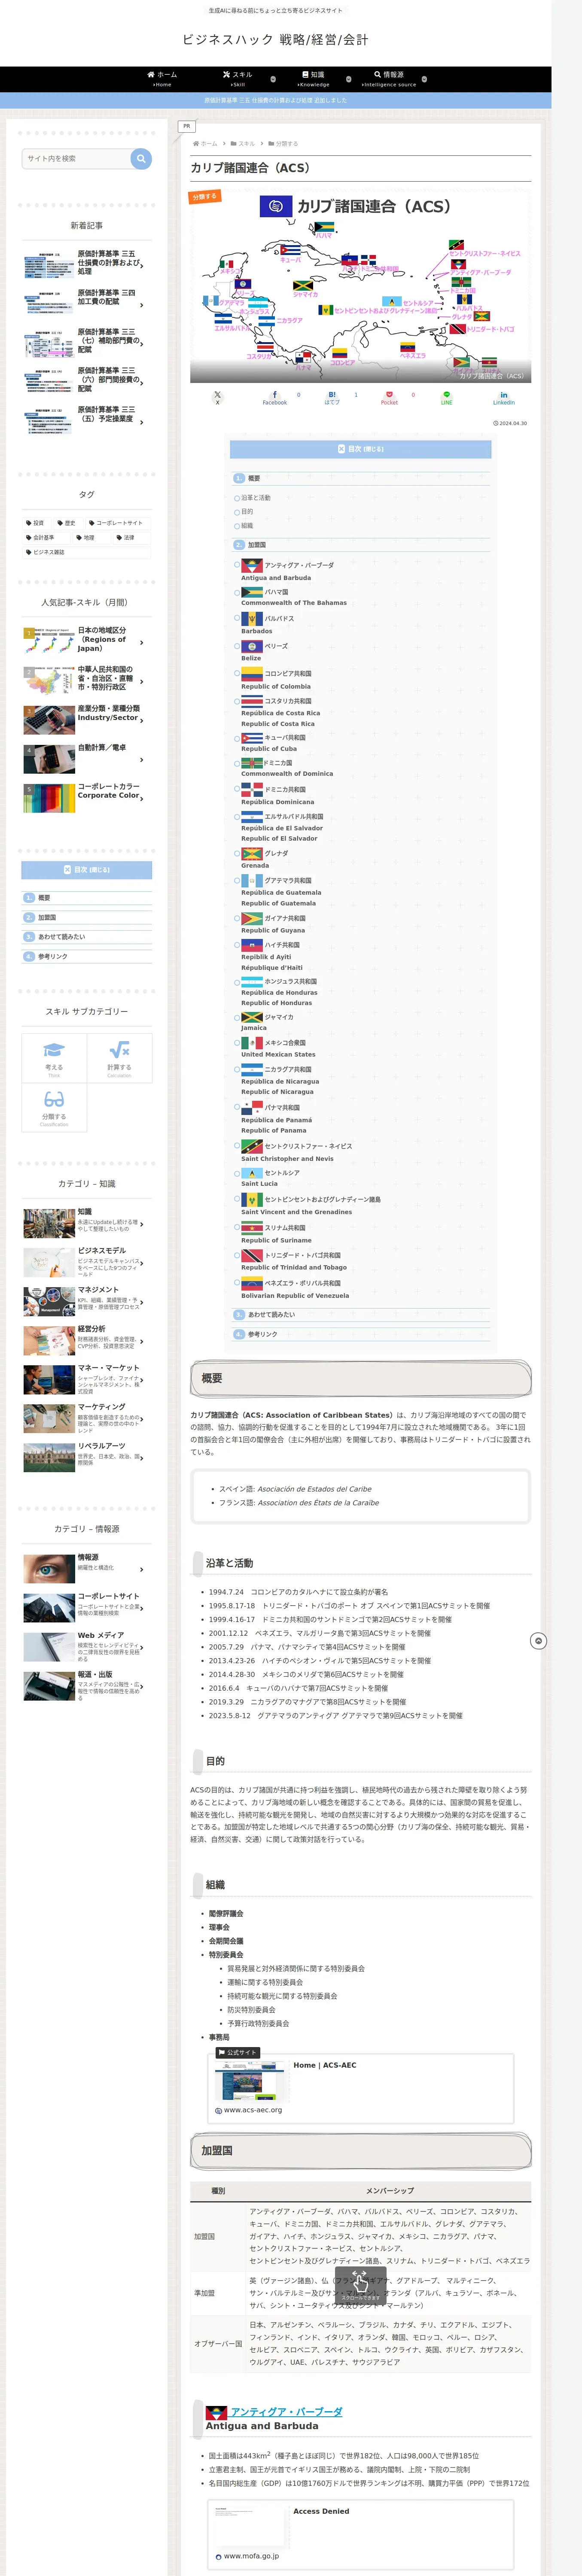Open the 情報源 navigation menu item

(x=389, y=79)
